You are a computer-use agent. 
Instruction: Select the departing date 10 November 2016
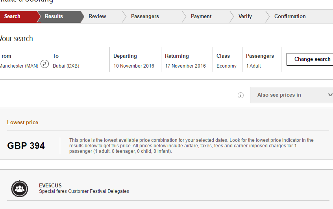pyautogui.click(x=134, y=66)
